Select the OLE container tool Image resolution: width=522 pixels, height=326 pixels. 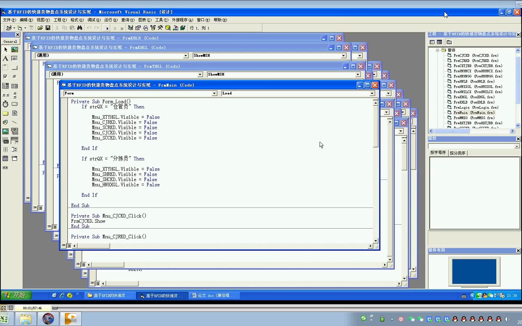point(5,140)
